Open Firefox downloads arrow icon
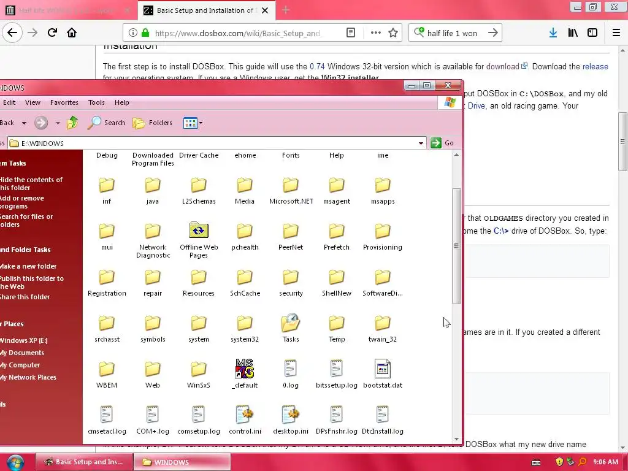This screenshot has height=471, width=628. point(553,33)
